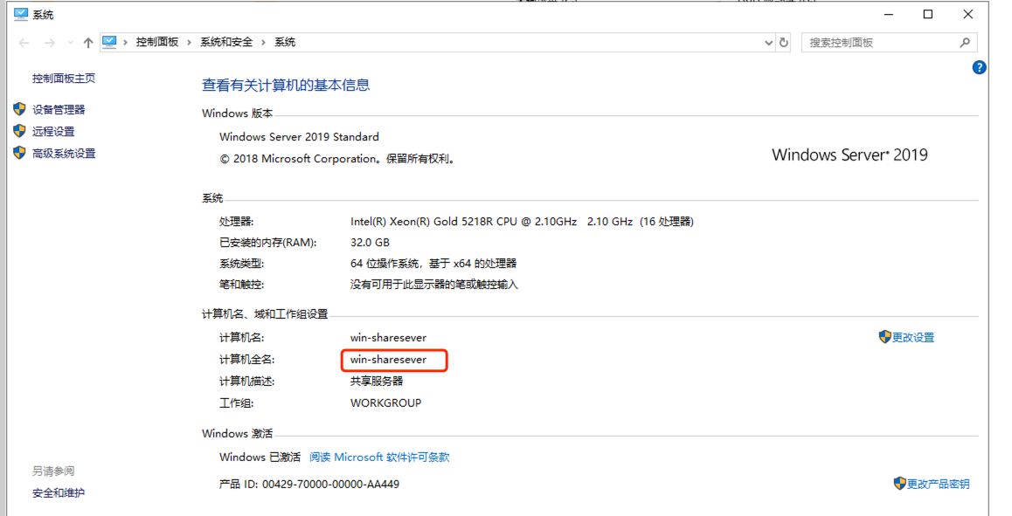Open help with the blue question mark

point(979,67)
